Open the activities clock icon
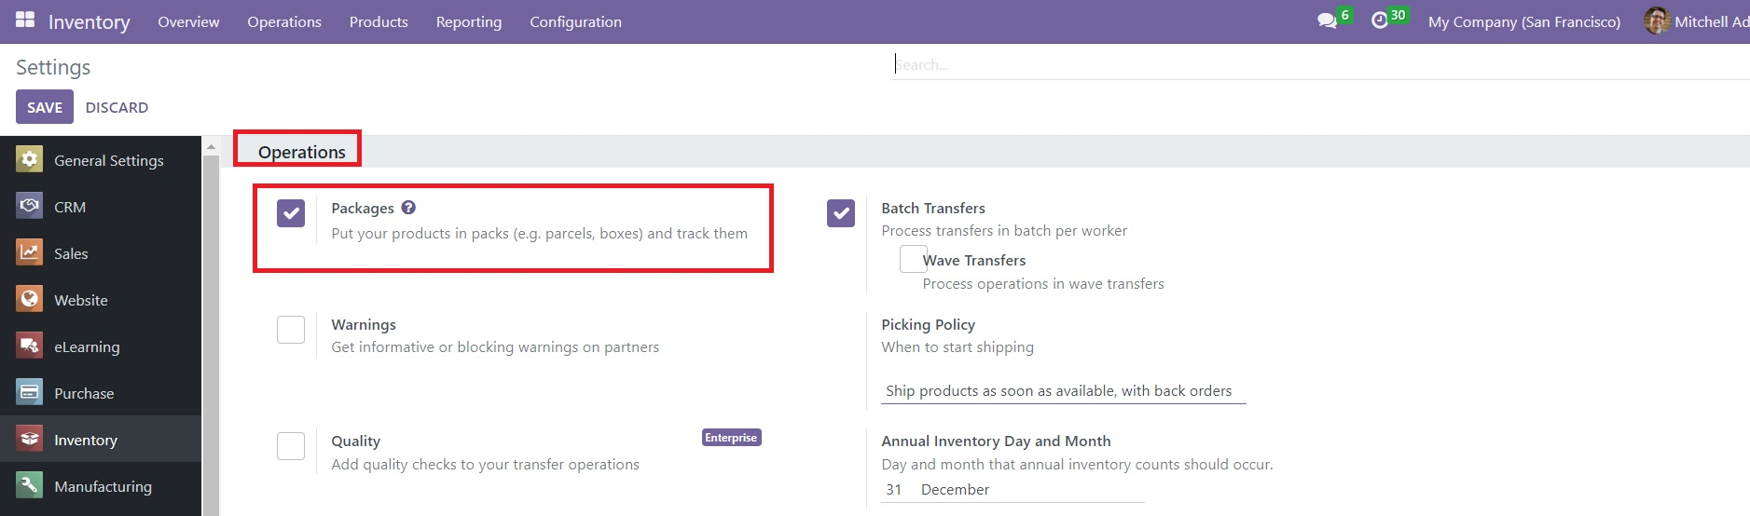 click(1380, 20)
